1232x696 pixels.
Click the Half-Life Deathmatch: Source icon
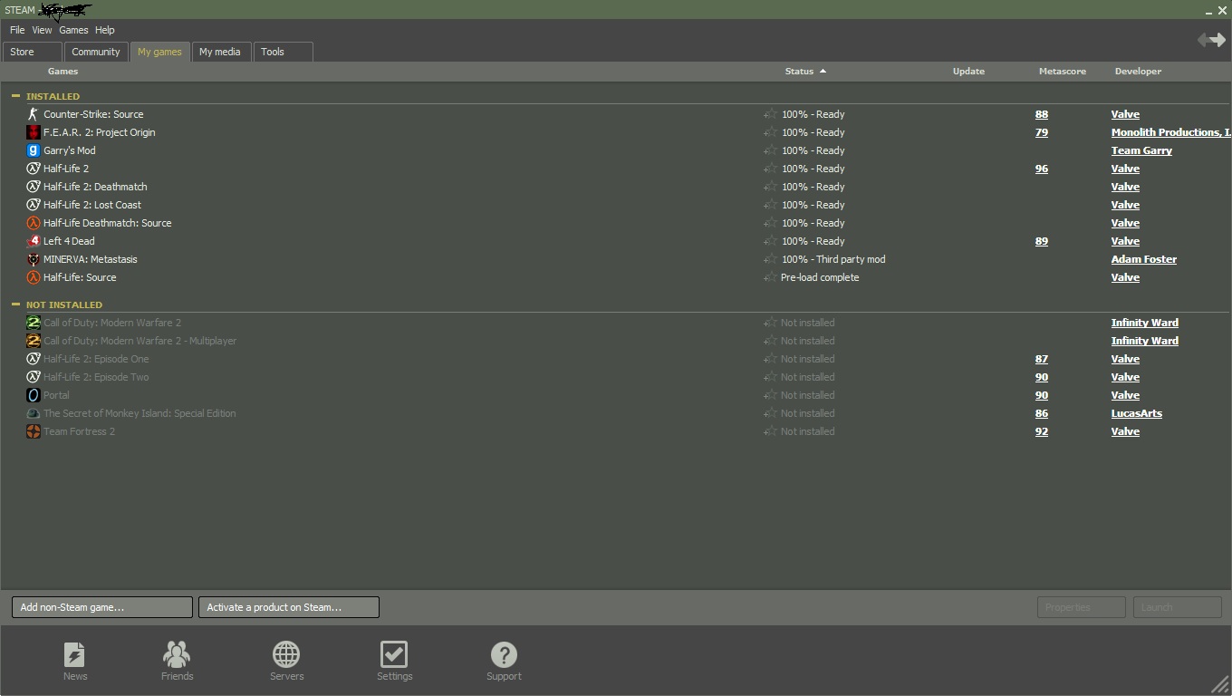click(x=34, y=223)
